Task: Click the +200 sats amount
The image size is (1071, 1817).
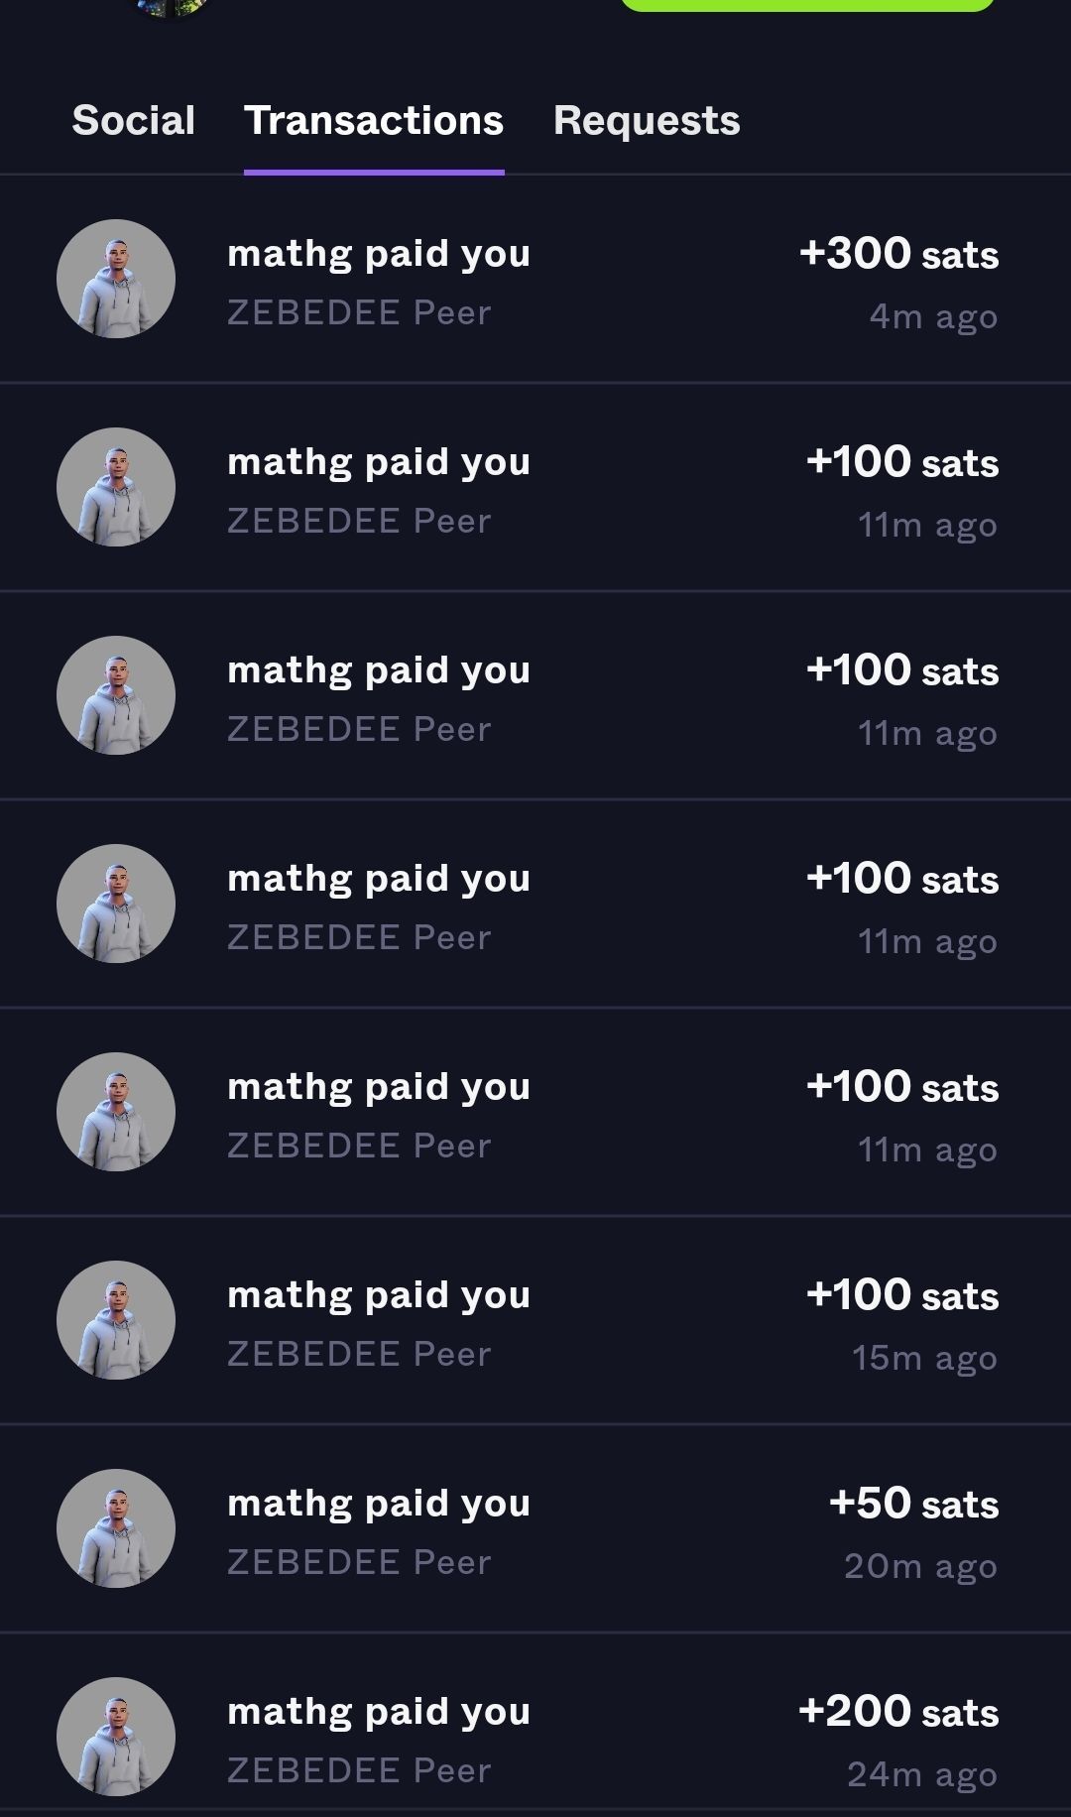Action: pos(898,1712)
